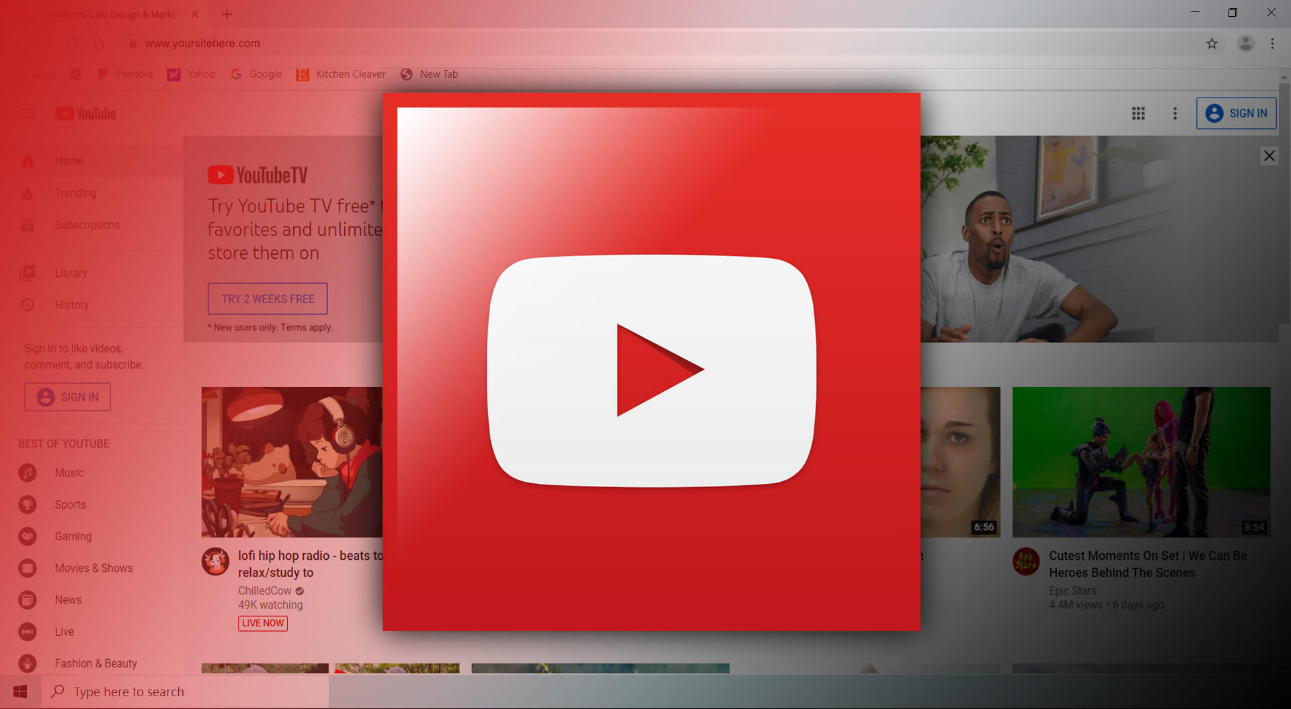Click "4.4M views • 6 days ago" text
The width and height of the screenshot is (1291, 709).
pyautogui.click(x=1106, y=605)
